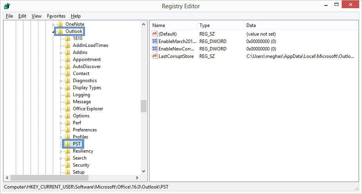
Task: Expand the OneNote key
Action: click(53, 24)
